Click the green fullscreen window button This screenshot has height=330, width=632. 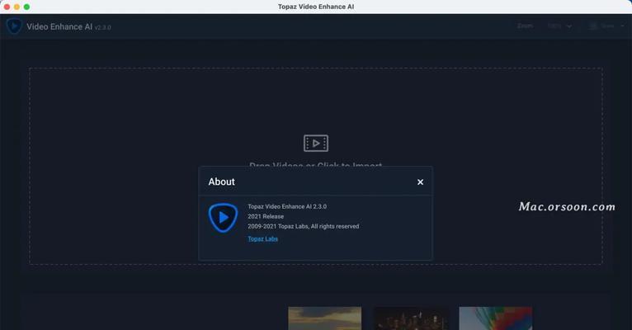point(26,7)
